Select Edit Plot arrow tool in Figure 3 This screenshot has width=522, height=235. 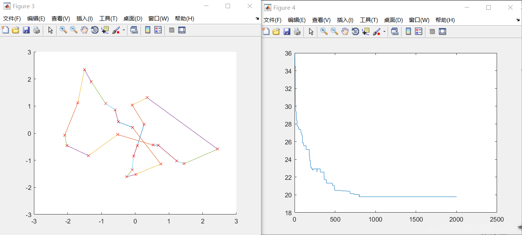[x=50, y=30]
